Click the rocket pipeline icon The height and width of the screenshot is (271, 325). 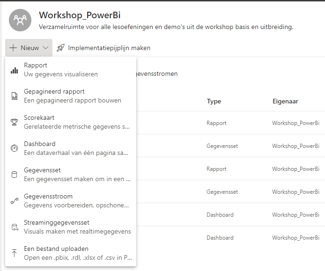[60, 48]
